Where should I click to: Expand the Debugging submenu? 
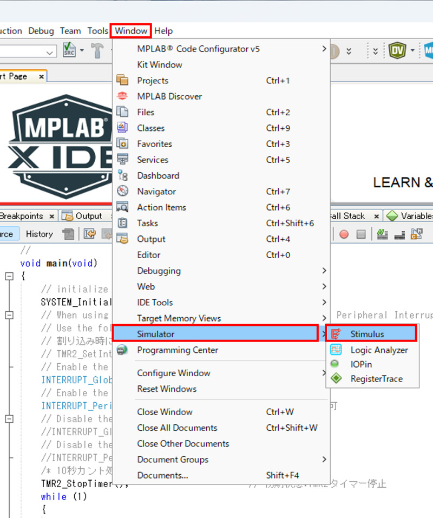(x=159, y=271)
